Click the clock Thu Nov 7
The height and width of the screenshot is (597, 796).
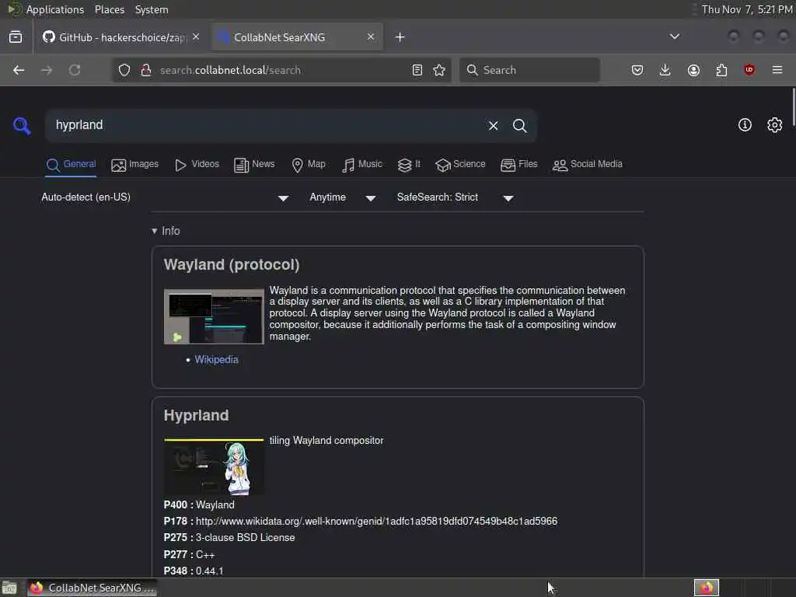click(747, 9)
